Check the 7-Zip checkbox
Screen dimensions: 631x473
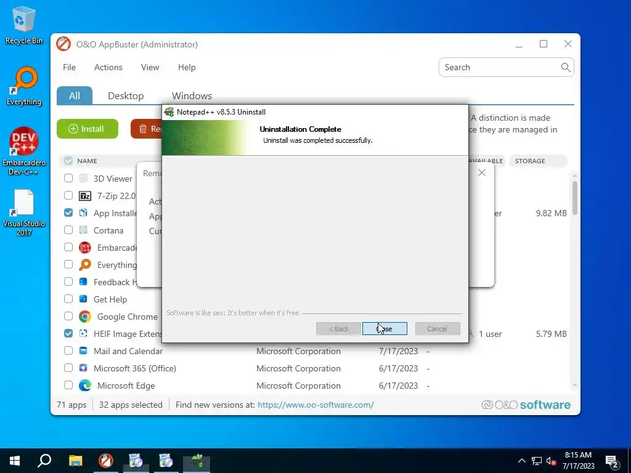pyautogui.click(x=68, y=195)
